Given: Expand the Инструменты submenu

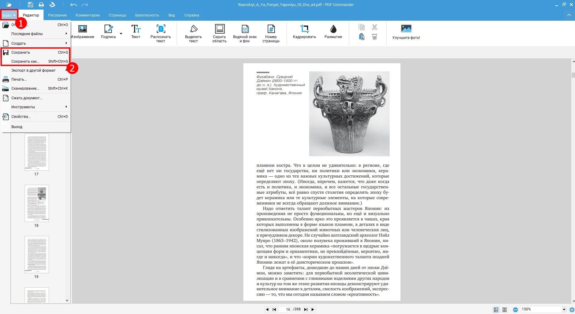Looking at the screenshot, I should pos(36,107).
